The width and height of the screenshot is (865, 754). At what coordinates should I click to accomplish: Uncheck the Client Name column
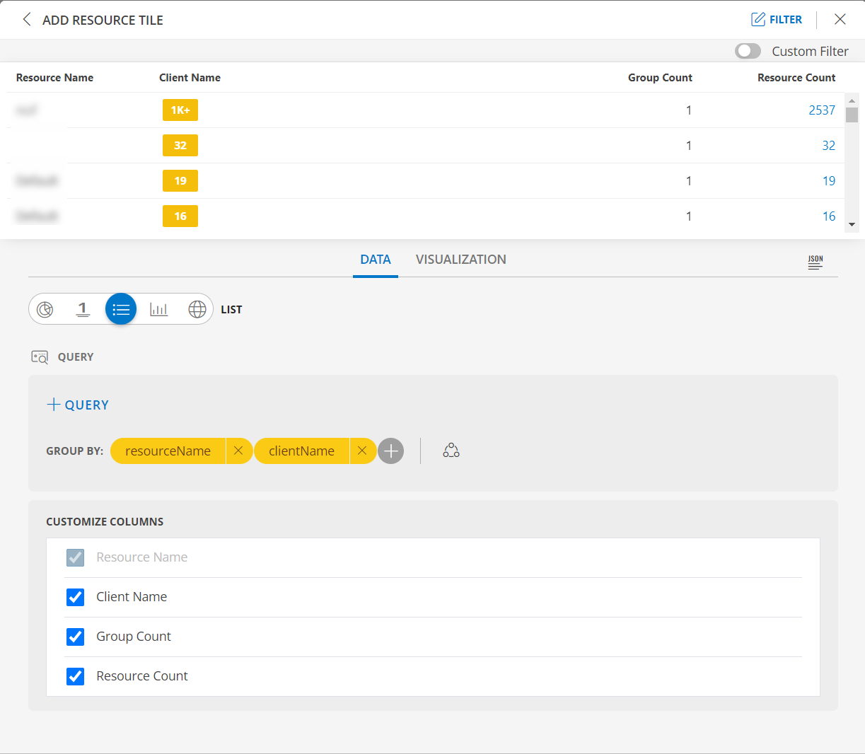point(75,597)
